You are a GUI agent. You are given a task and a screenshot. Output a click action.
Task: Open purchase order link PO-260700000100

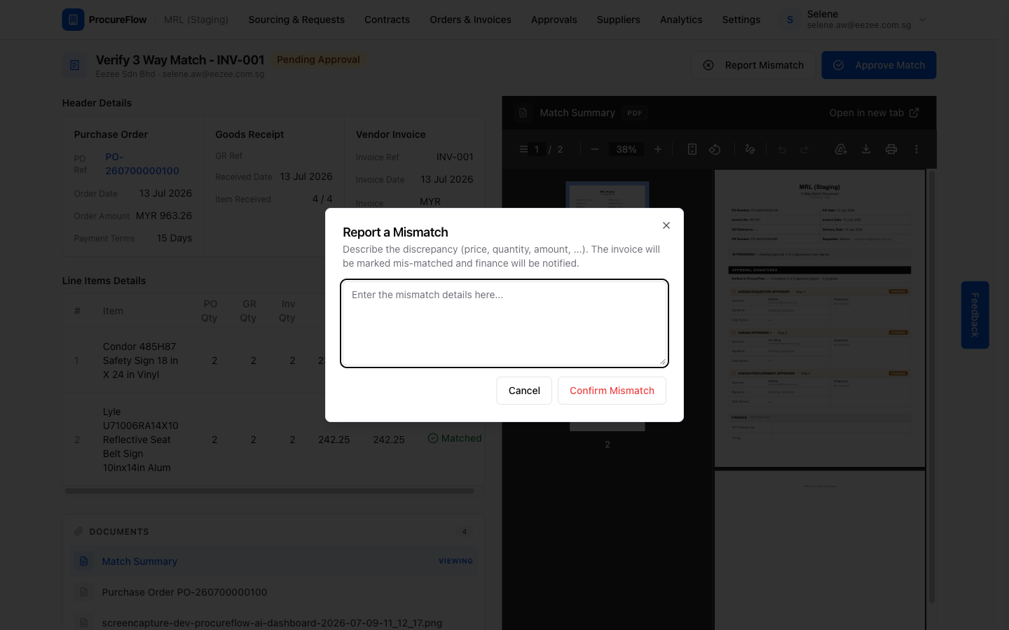[142, 164]
